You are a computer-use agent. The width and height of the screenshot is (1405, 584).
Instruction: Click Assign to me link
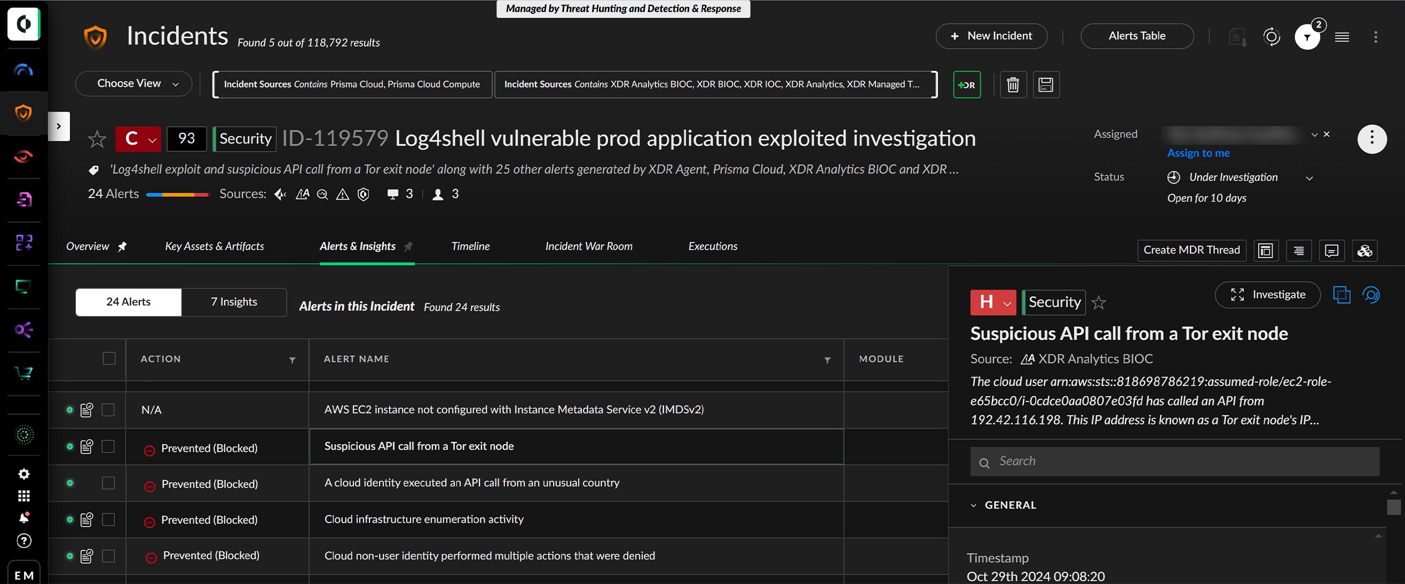(1198, 153)
